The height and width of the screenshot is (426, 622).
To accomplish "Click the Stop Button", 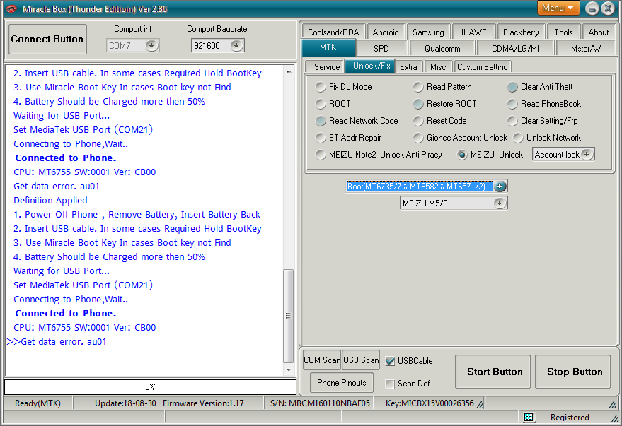I will [x=572, y=372].
